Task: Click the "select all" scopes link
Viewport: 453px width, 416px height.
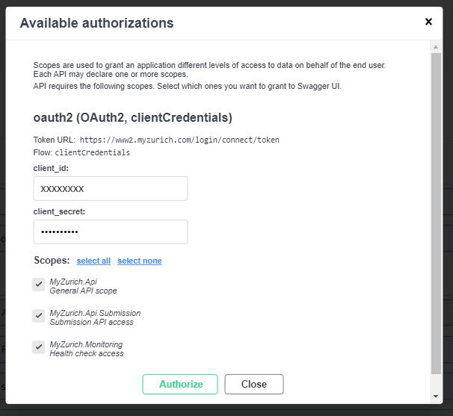Action: (93, 261)
